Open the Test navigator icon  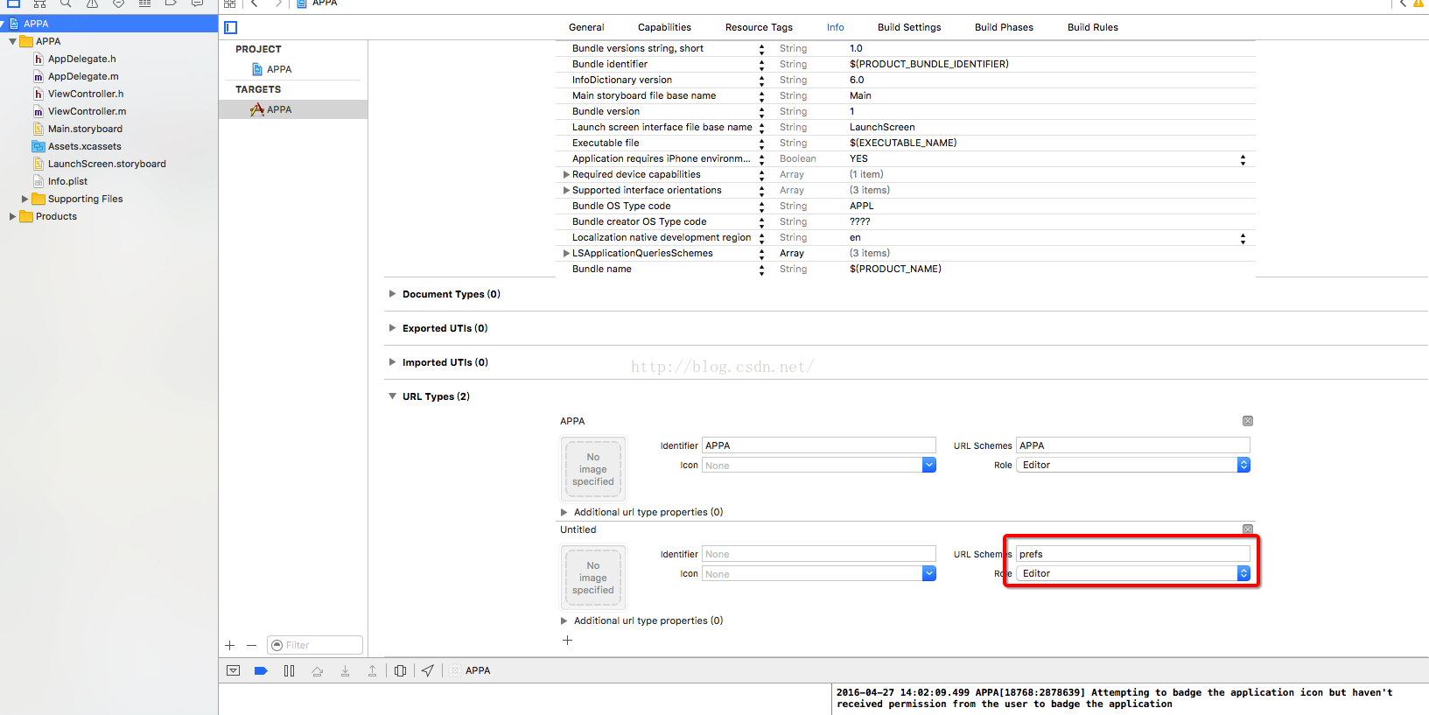tap(118, 4)
